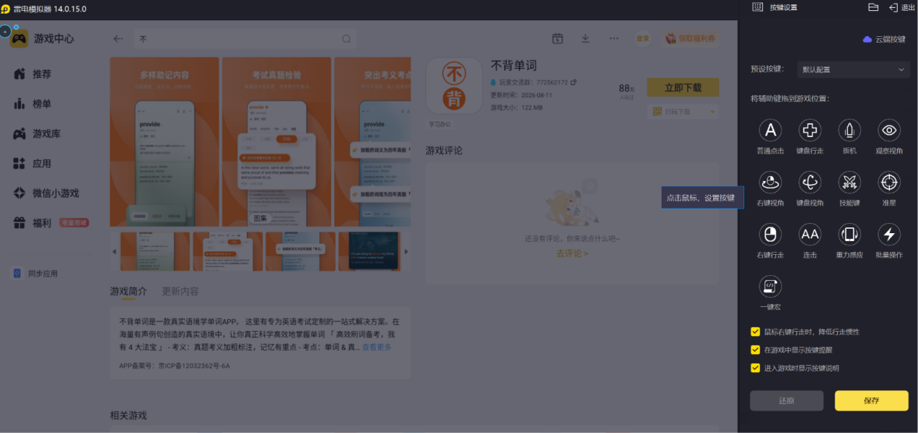
Task: Toggle 鼠标右键行走时,降低行走惯性 checkbox
Action: [755, 332]
